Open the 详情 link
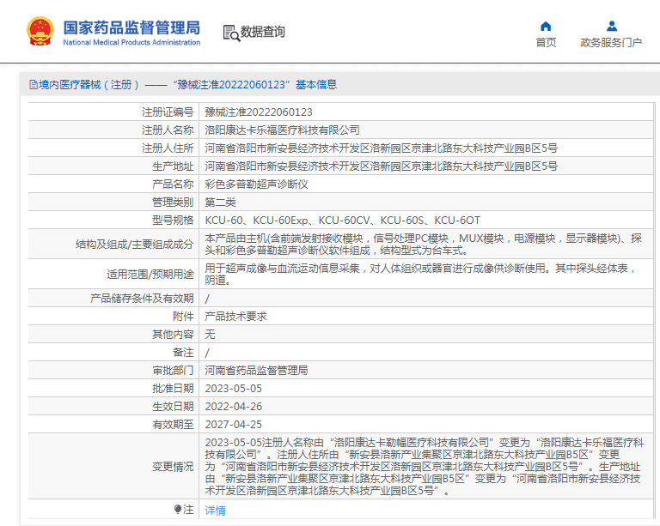The image size is (660, 526). 215,510
